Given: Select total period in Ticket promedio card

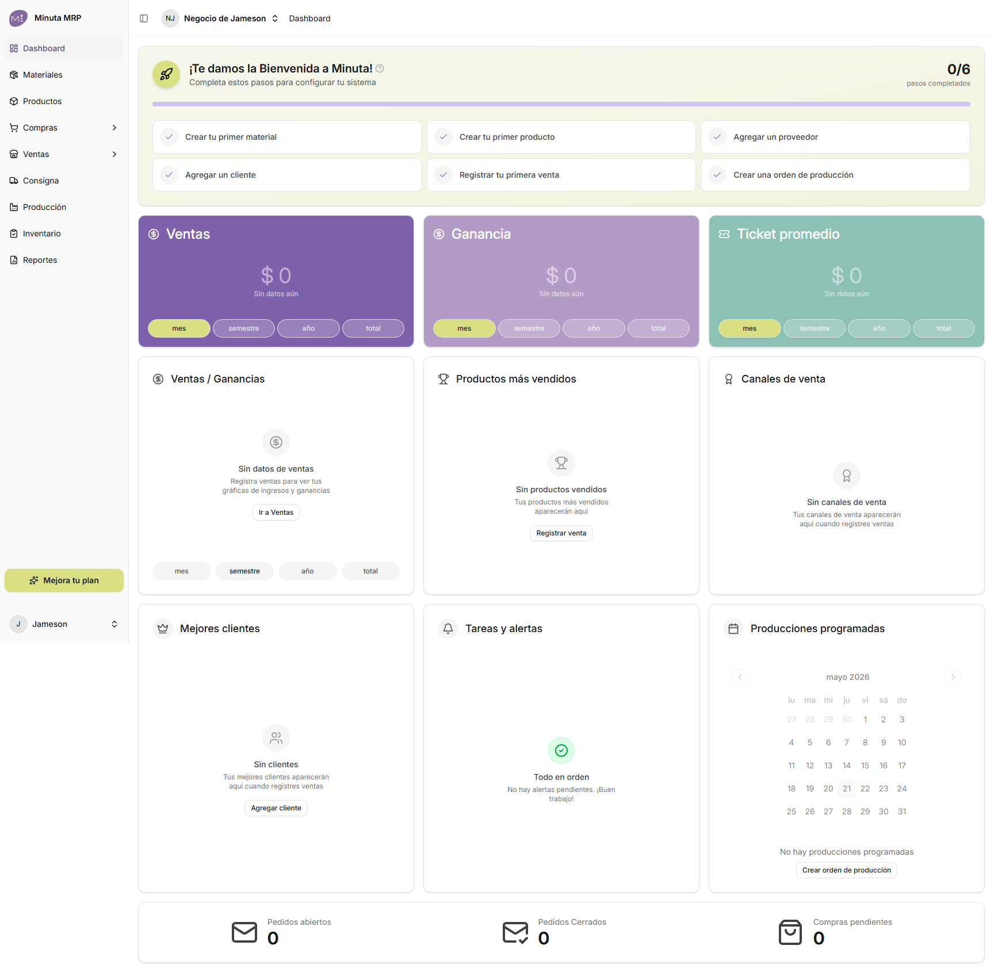Looking at the screenshot, I should (944, 328).
